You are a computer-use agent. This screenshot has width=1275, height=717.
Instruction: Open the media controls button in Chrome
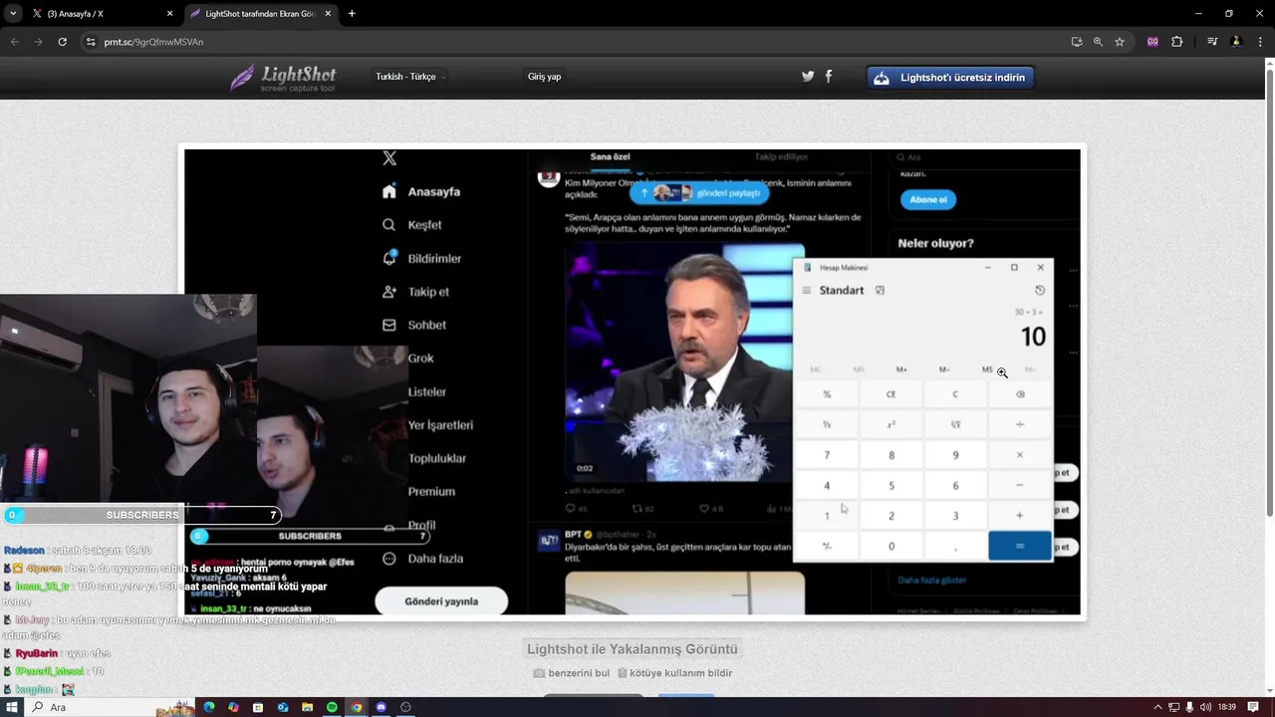[x=1212, y=42]
